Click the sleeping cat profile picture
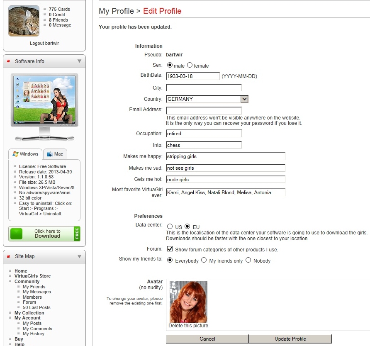Viewport: 370px width, 346px height. pyautogui.click(x=24, y=21)
